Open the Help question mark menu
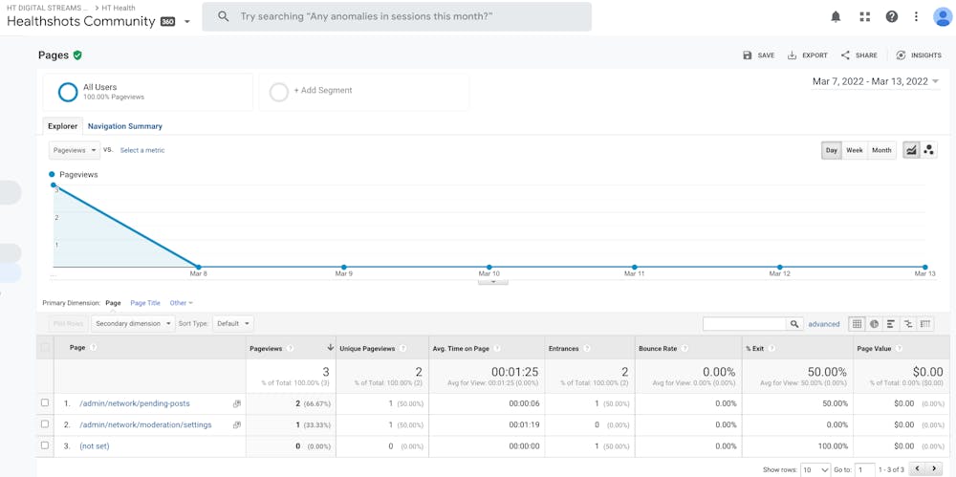 [892, 16]
